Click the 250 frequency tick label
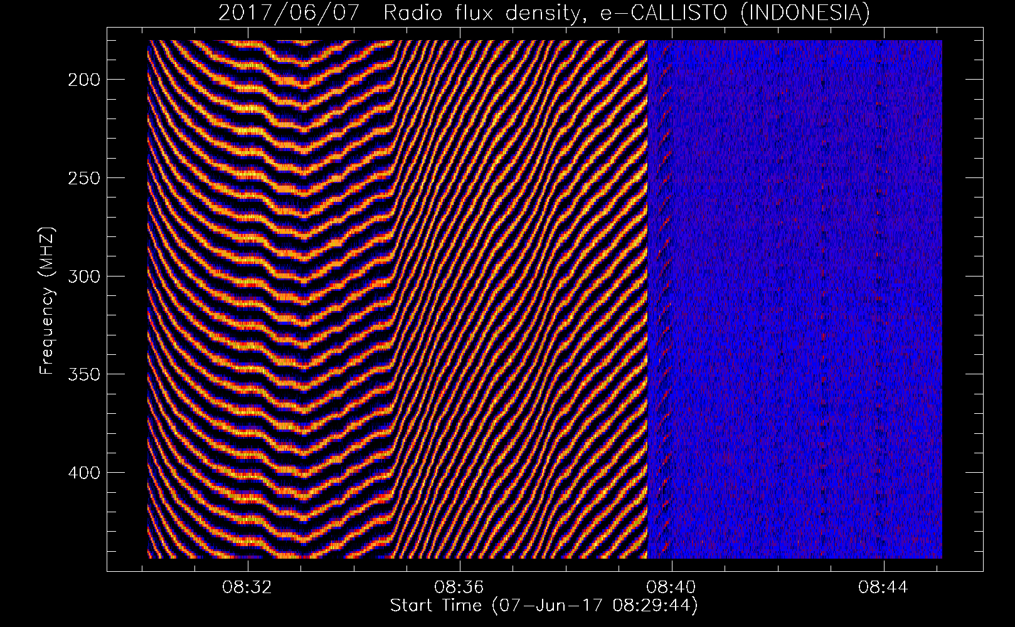1015x627 pixels. pos(83,178)
